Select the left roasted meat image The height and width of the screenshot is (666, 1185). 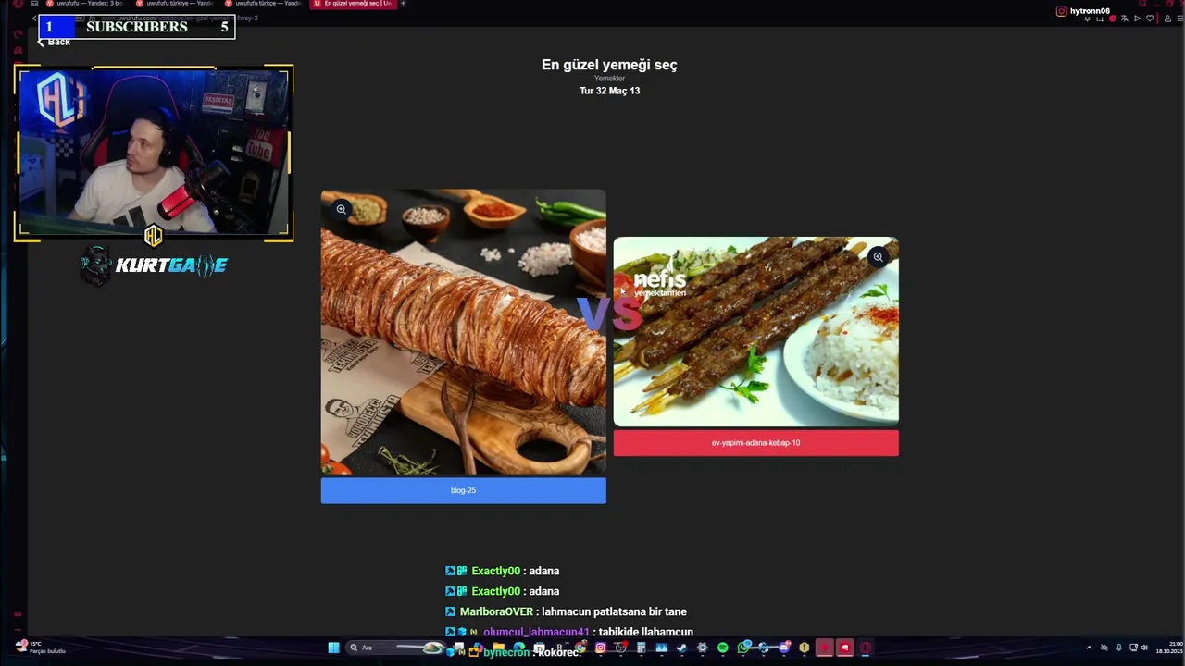(463, 332)
